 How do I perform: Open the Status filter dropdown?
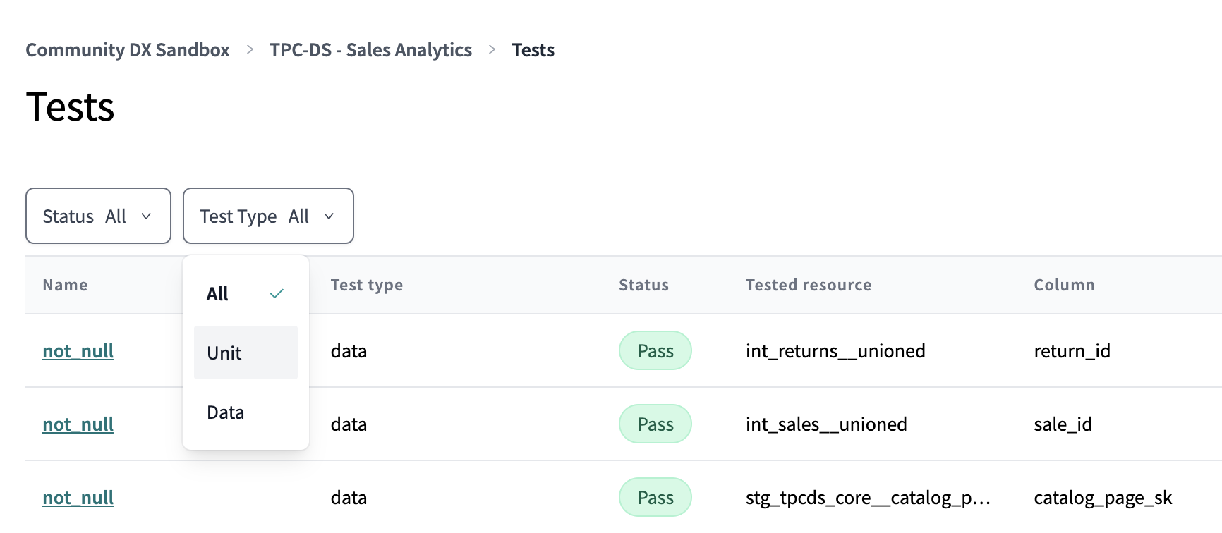click(x=98, y=216)
